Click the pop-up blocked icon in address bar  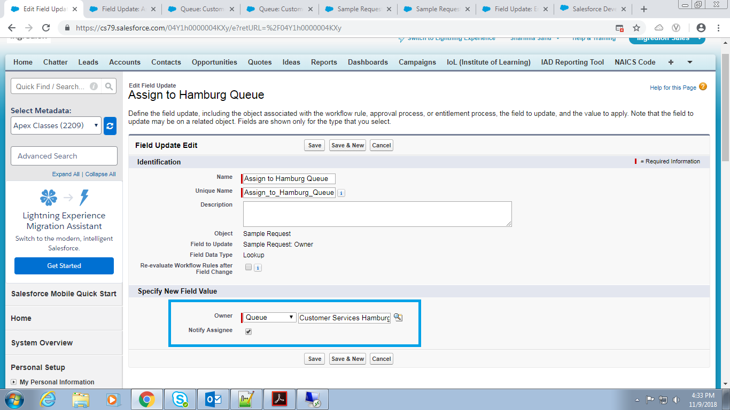619,28
